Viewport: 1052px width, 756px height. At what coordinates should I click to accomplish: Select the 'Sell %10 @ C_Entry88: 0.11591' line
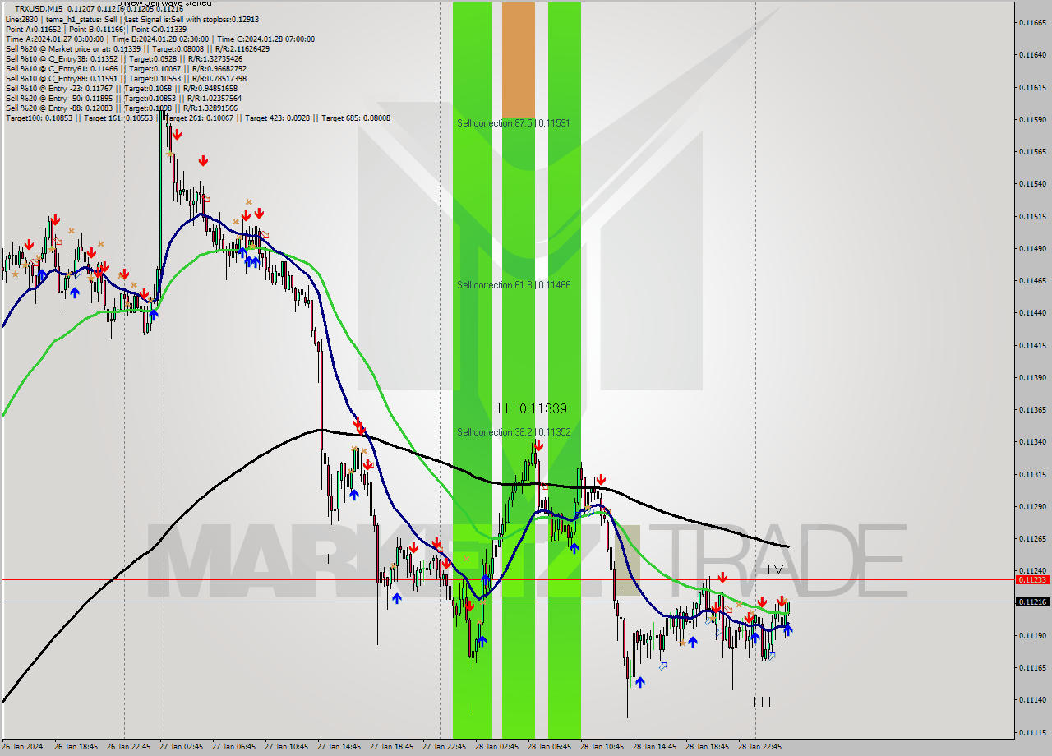[x=126, y=78]
